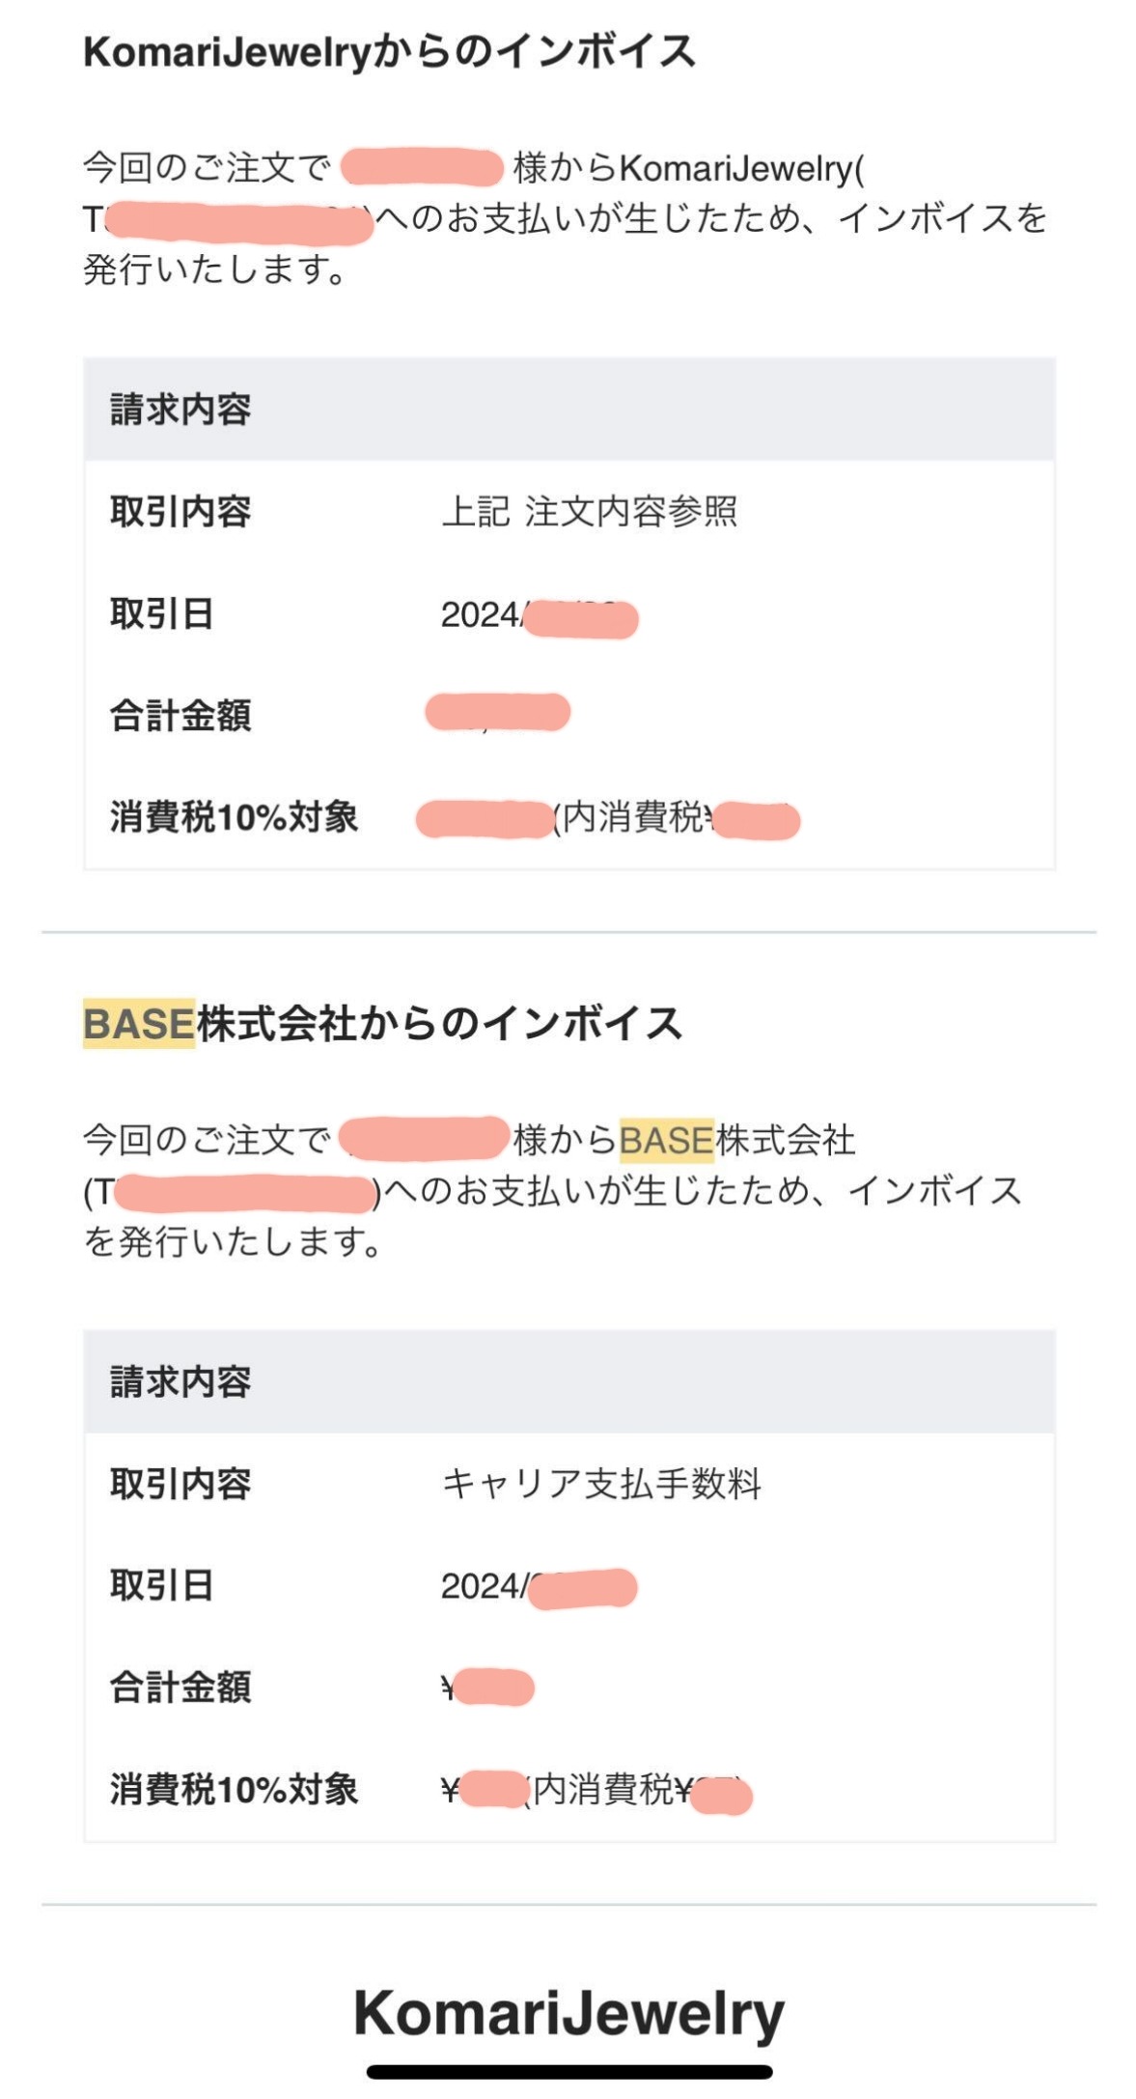The image size is (1136, 2099).
Task: Click 消費税10%対象 label in first table
Action: click(234, 817)
